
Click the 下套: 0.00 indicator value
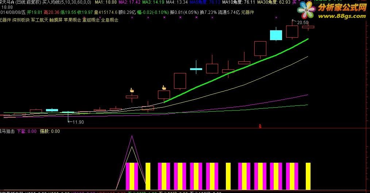(27, 131)
